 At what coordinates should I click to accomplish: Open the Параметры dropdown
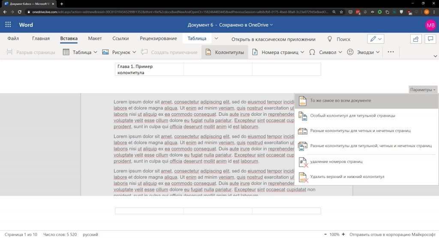pos(423,90)
